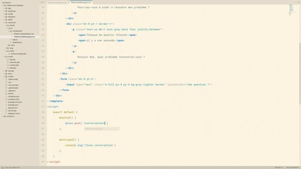Open welcome.blade.php in sidebar
This screenshot has width=301, height=169.
tap(18, 54)
